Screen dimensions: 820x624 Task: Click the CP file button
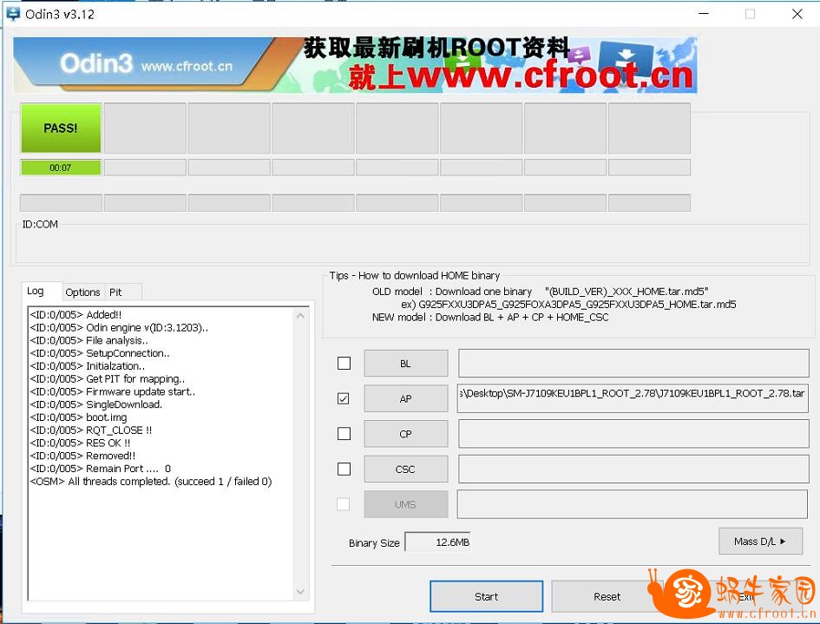pos(406,434)
